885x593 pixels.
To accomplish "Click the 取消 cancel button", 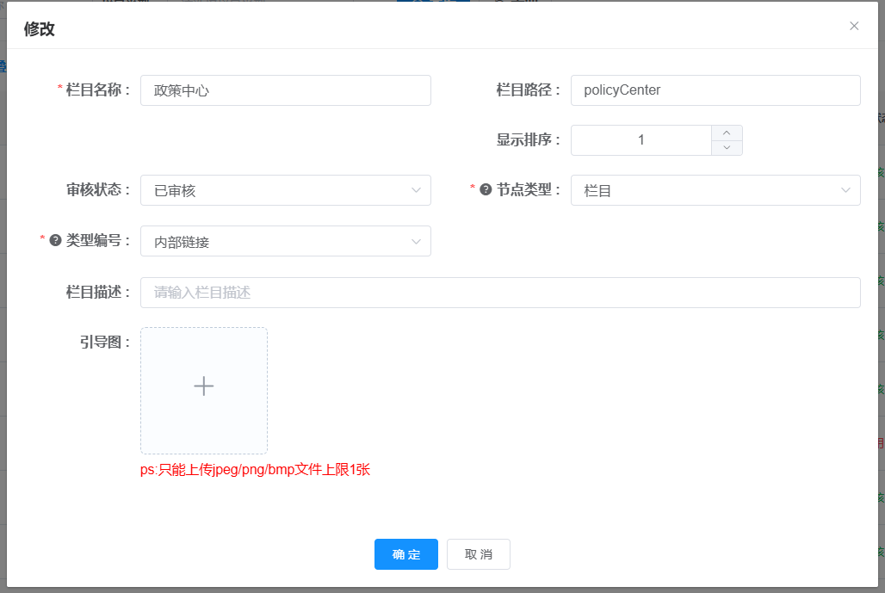I will (x=478, y=554).
